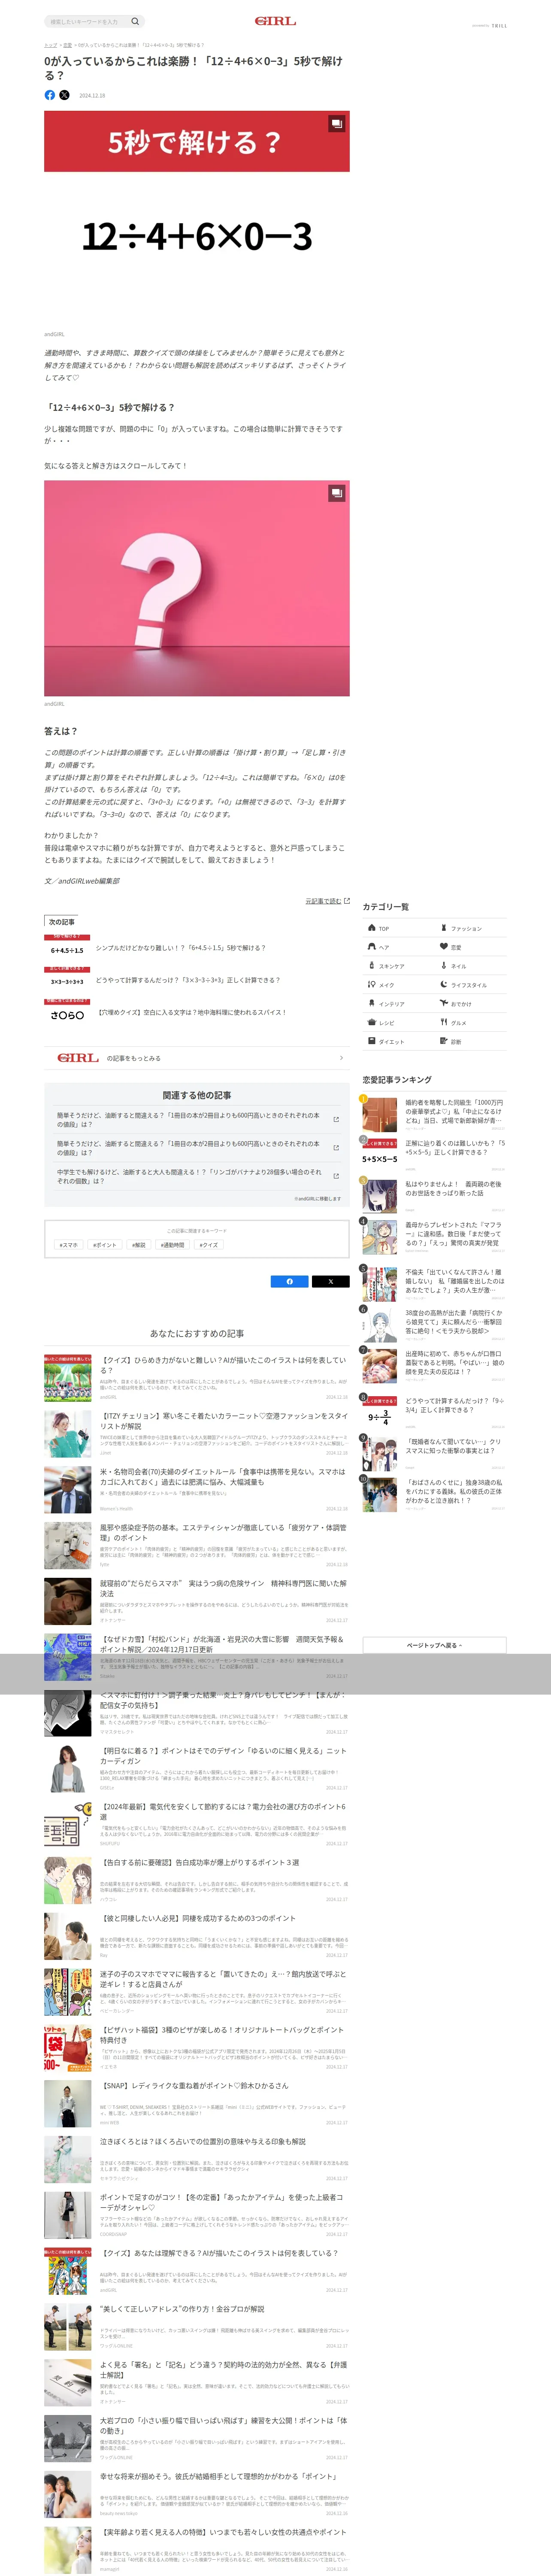The width and height of the screenshot is (551, 2576).
Task: Click ページトップへ戻る button
Action: click(434, 1645)
